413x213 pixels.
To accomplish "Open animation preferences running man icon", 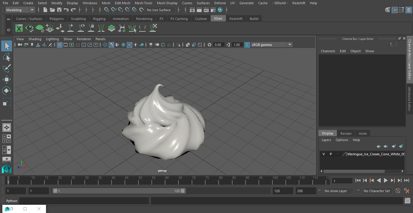I will tap(407, 191).
